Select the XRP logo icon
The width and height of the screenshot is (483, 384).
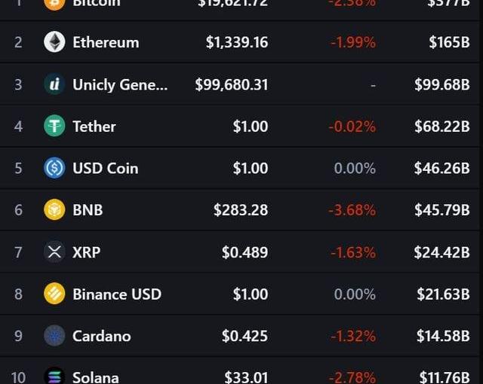click(x=54, y=252)
